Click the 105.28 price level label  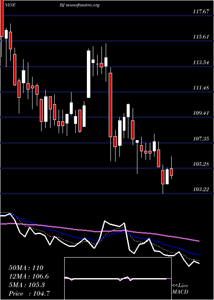(201, 164)
